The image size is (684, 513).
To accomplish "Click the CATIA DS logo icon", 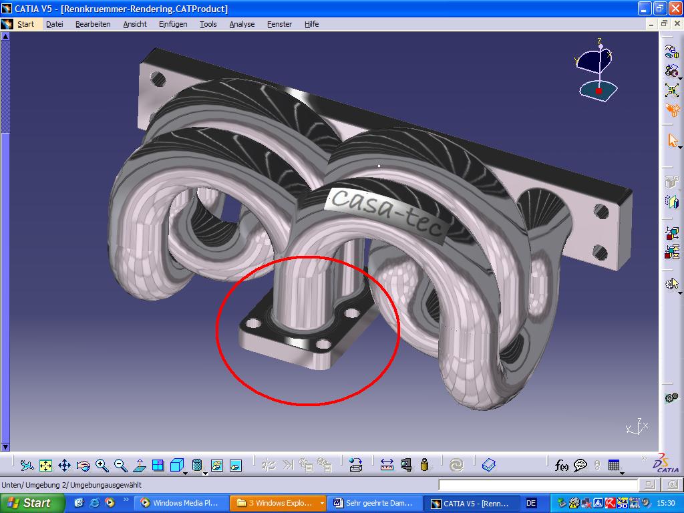I will [x=667, y=464].
